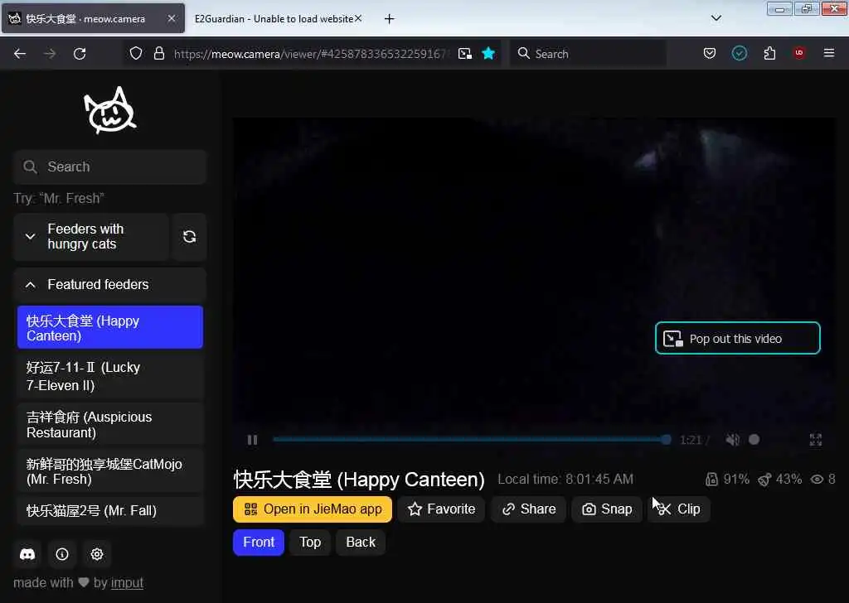This screenshot has width=849, height=603.
Task: Select Lucky 7-Eleven II feeder
Action: pos(110,376)
